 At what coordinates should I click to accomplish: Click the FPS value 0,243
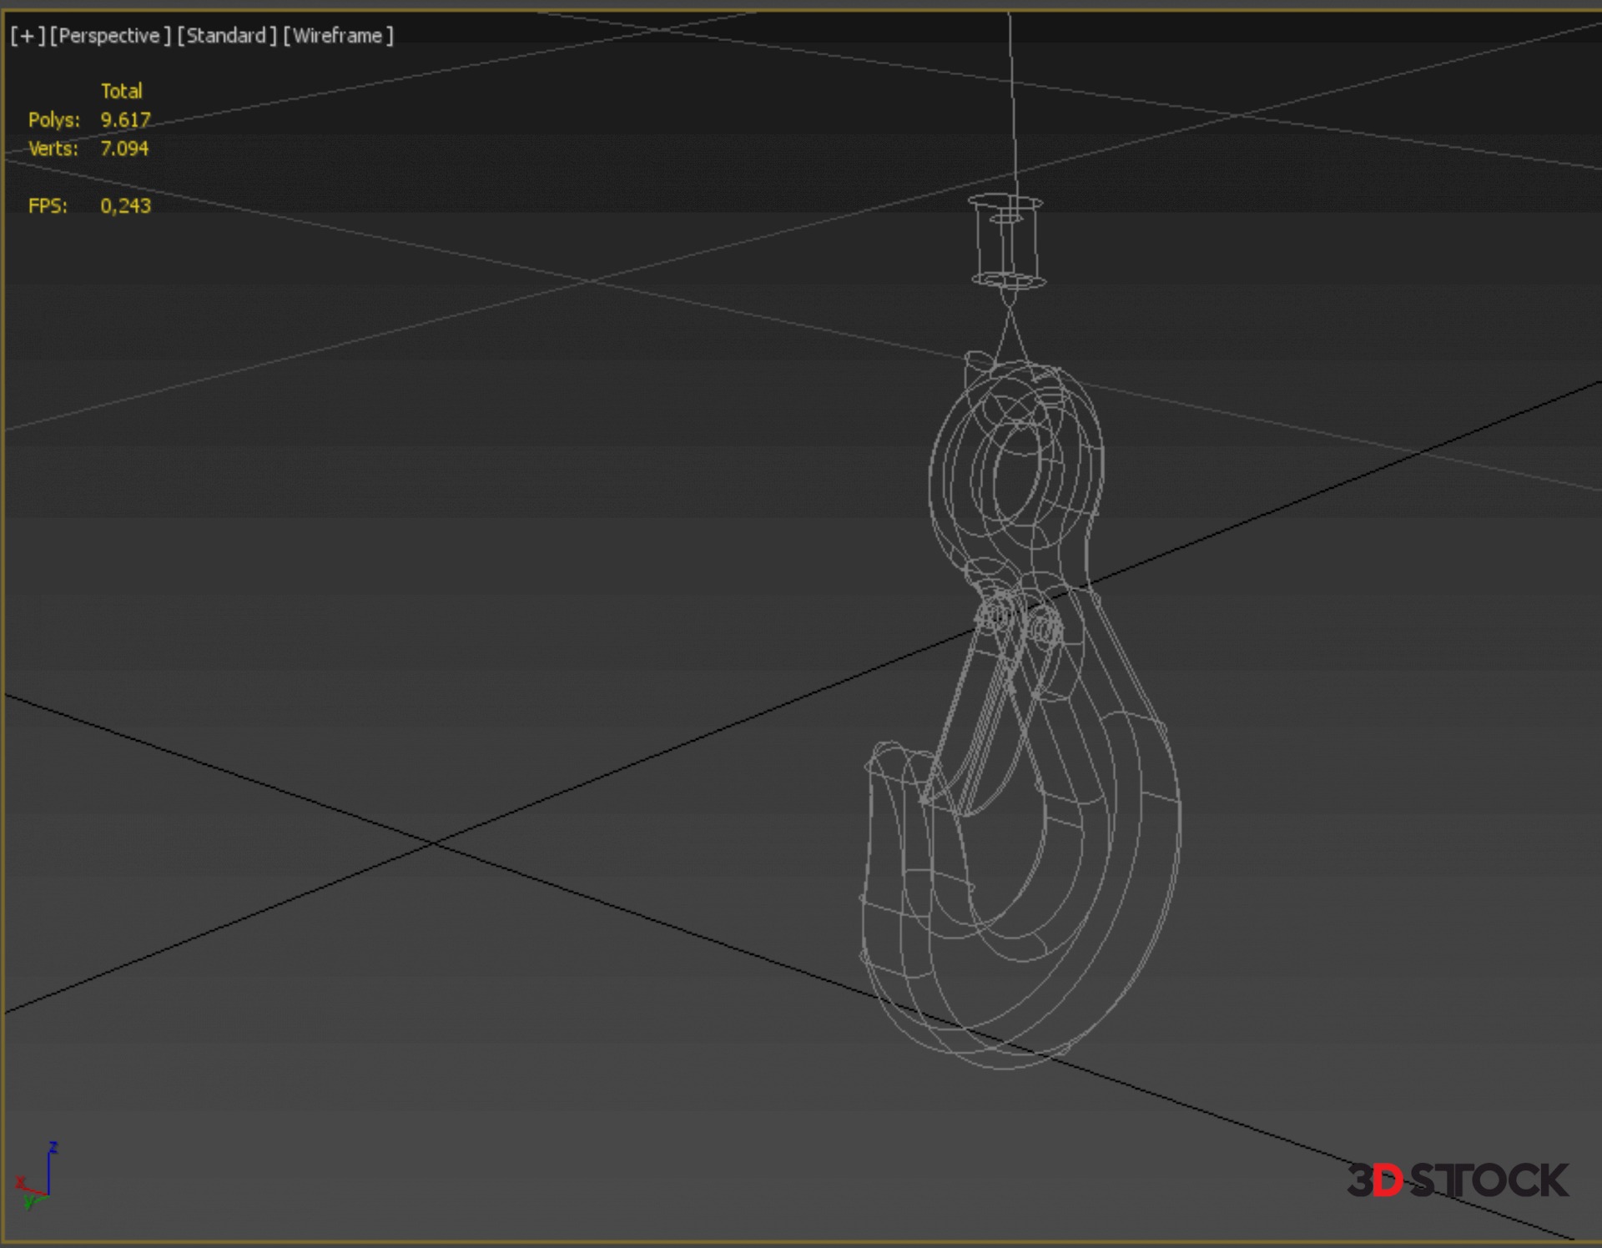pyautogui.click(x=125, y=206)
